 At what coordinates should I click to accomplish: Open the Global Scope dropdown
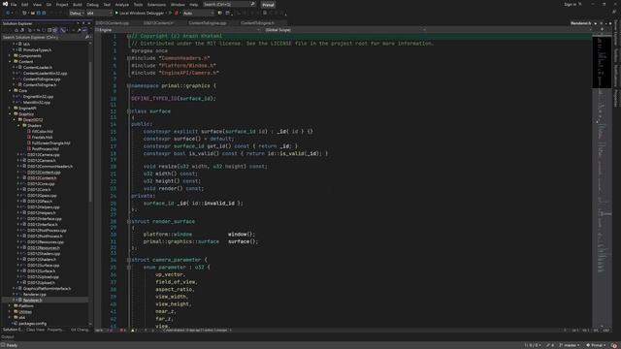click(x=344, y=30)
